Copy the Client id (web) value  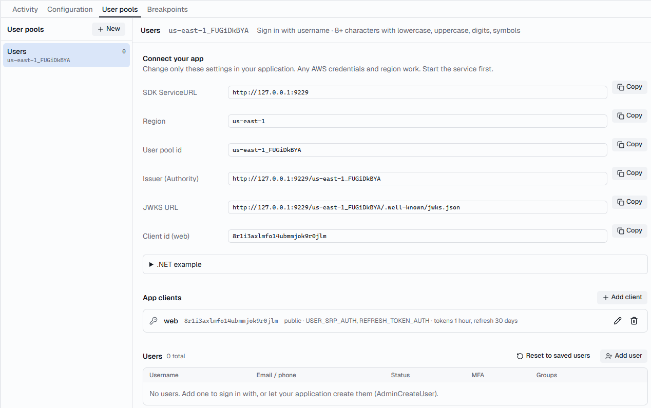point(629,230)
